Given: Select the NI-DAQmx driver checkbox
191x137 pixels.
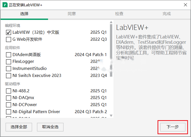Looking at the screenshot, I should pyautogui.click(x=8, y=98).
